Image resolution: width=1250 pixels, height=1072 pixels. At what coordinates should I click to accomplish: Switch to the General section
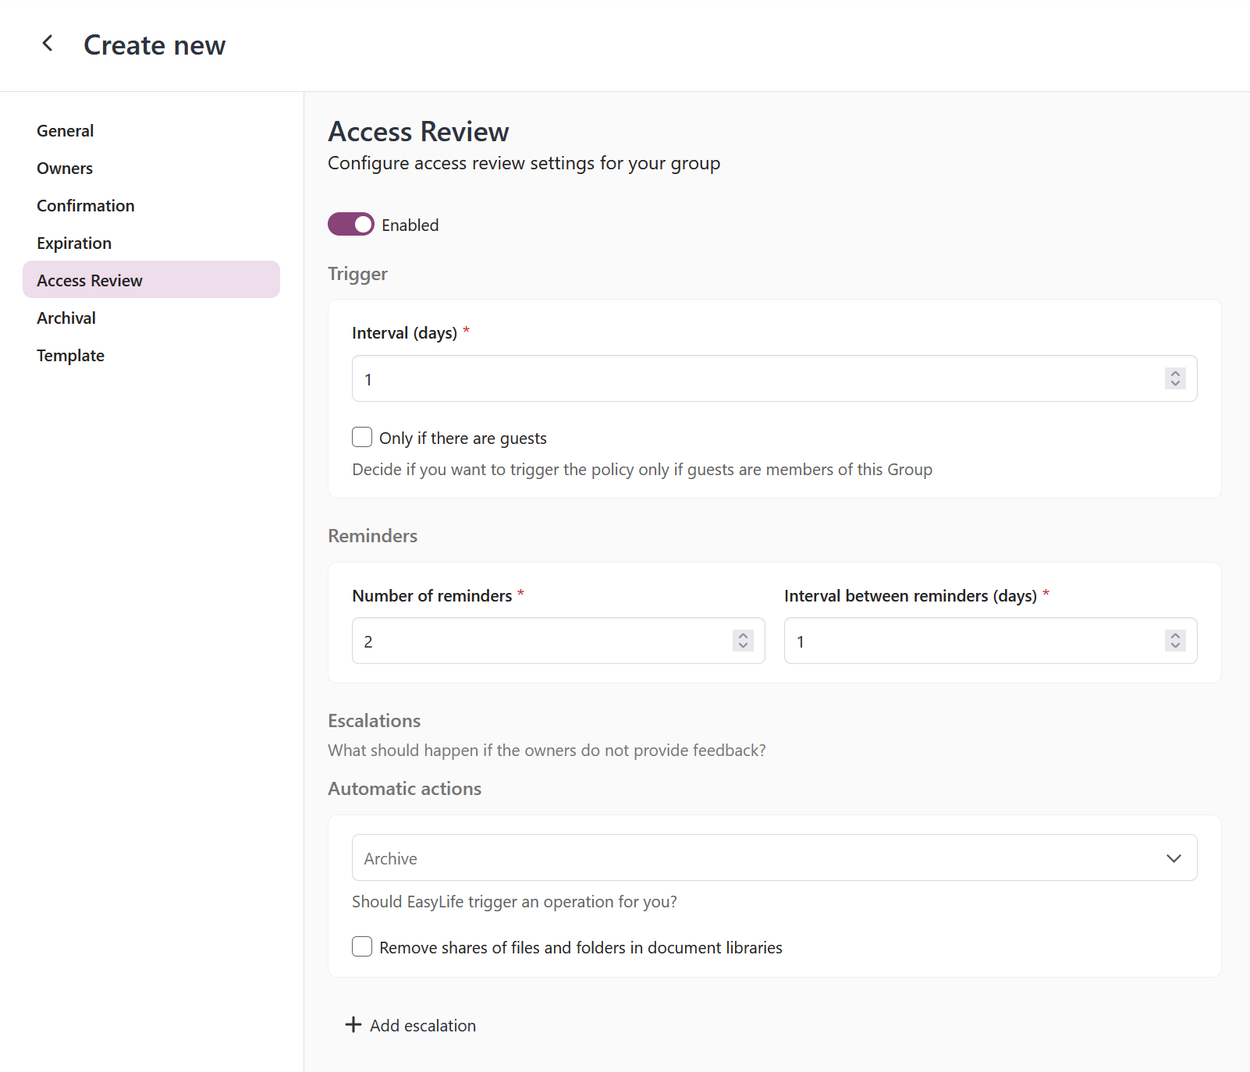coord(65,130)
